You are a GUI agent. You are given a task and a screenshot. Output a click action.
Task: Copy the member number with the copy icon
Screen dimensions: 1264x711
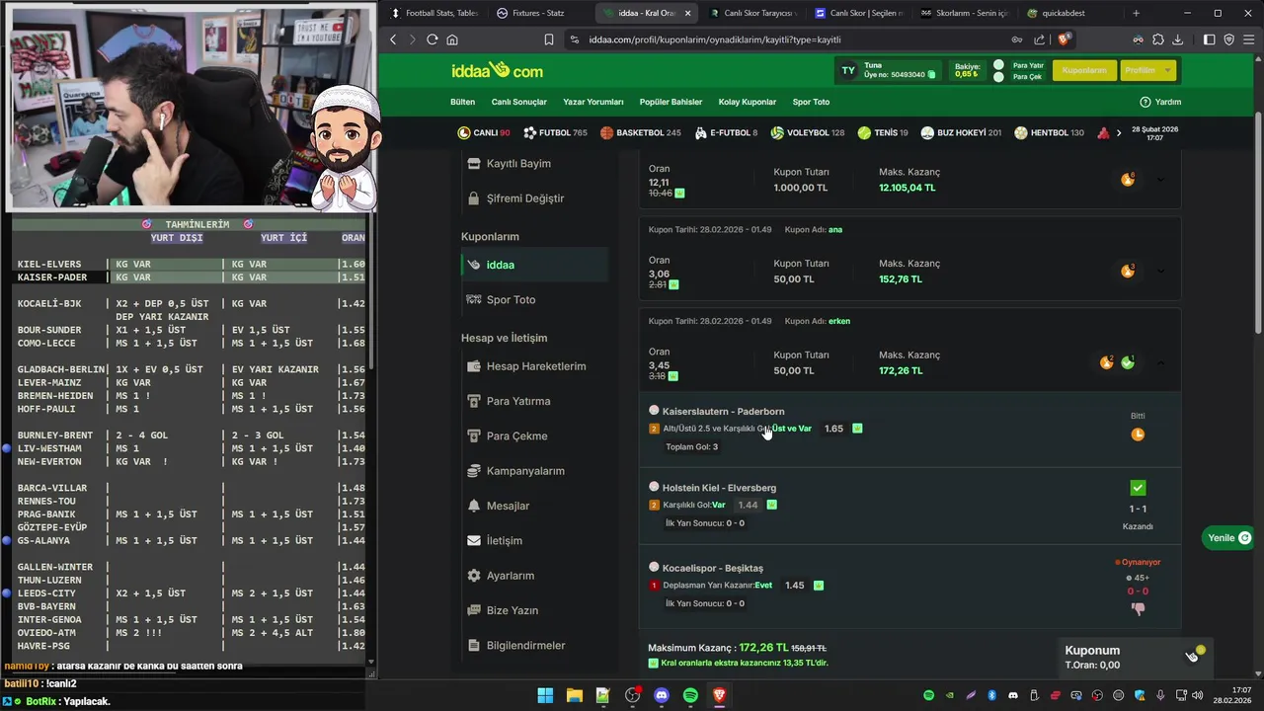[931, 74]
